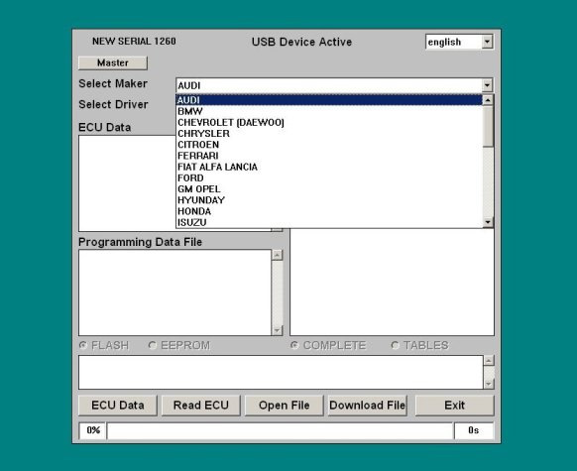Select FIAT ALFA LANCIA entry
Screen dimensions: 577x471
329,167
